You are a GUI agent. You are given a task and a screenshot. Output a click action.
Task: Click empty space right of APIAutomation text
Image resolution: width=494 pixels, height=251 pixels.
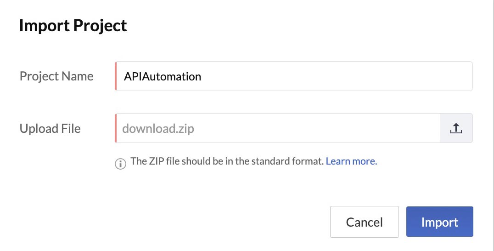335,76
